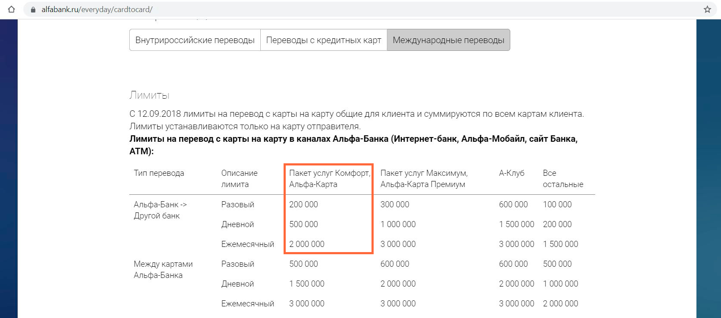This screenshot has width=721, height=318.
Task: Click the bold Лимиты на перевод с карты paragraph
Action: (353, 145)
